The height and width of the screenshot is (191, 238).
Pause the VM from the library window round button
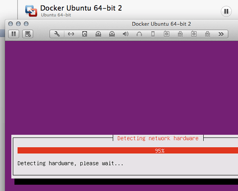[226, 11]
